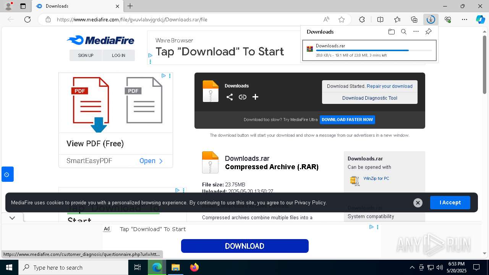The width and height of the screenshot is (489, 275).
Task: Open the Extensions puzzle icon
Action: [362, 19]
